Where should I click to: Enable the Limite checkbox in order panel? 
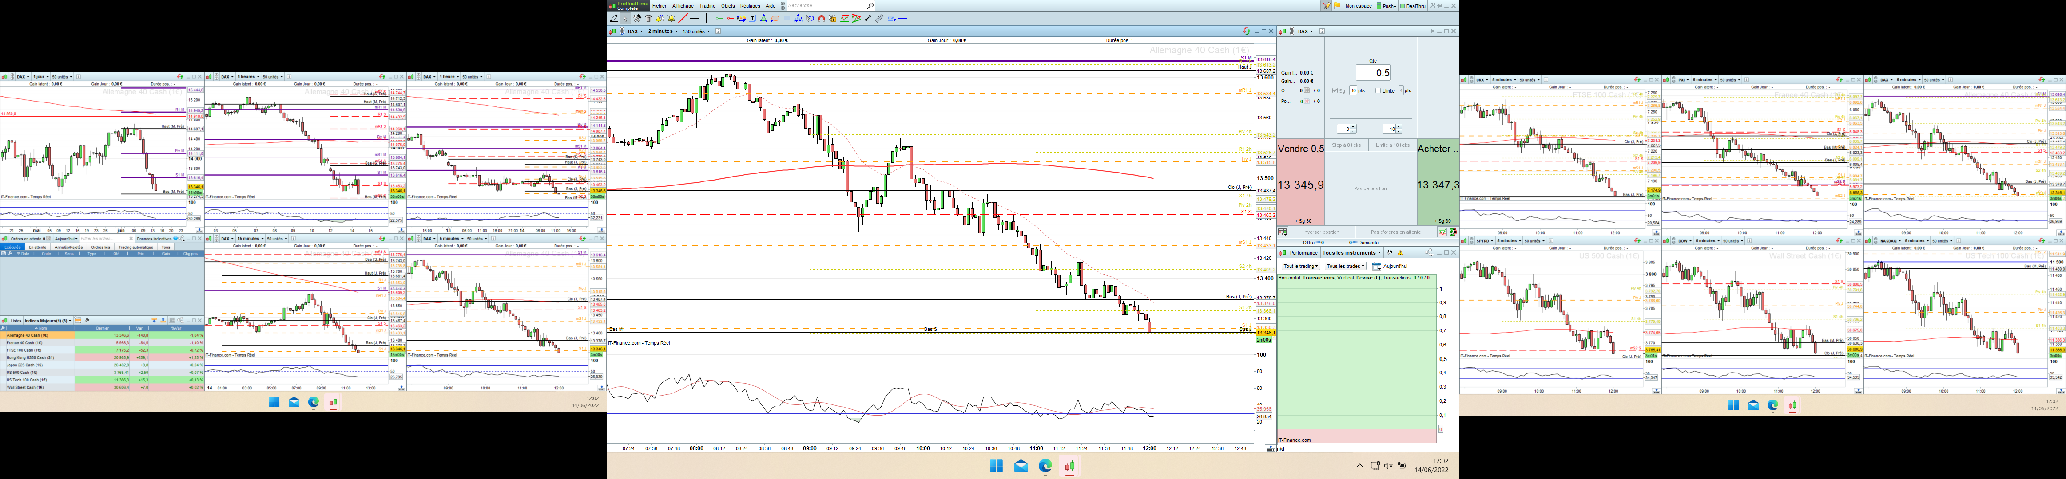point(1378,90)
